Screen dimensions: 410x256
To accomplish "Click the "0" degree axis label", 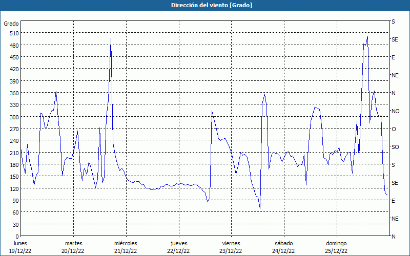I will (17, 237).
